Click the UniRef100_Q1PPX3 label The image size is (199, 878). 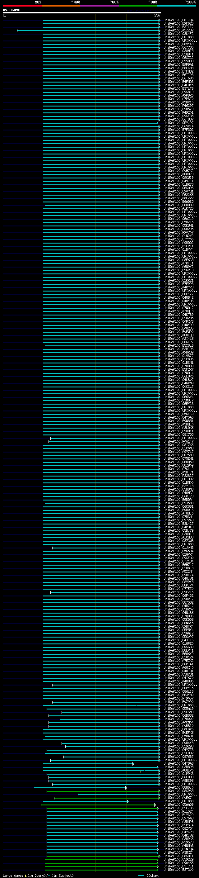coord(178,774)
